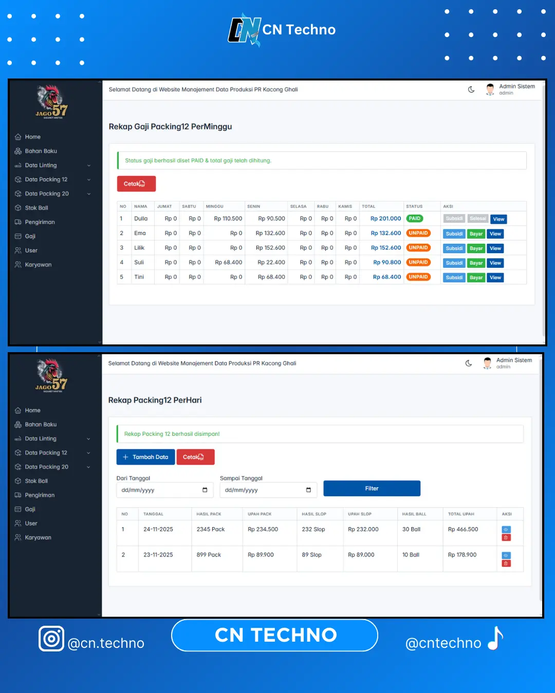This screenshot has width=555, height=693.
Task: Open Stok Ball in PerHari page sidebar
Action: [36, 481]
